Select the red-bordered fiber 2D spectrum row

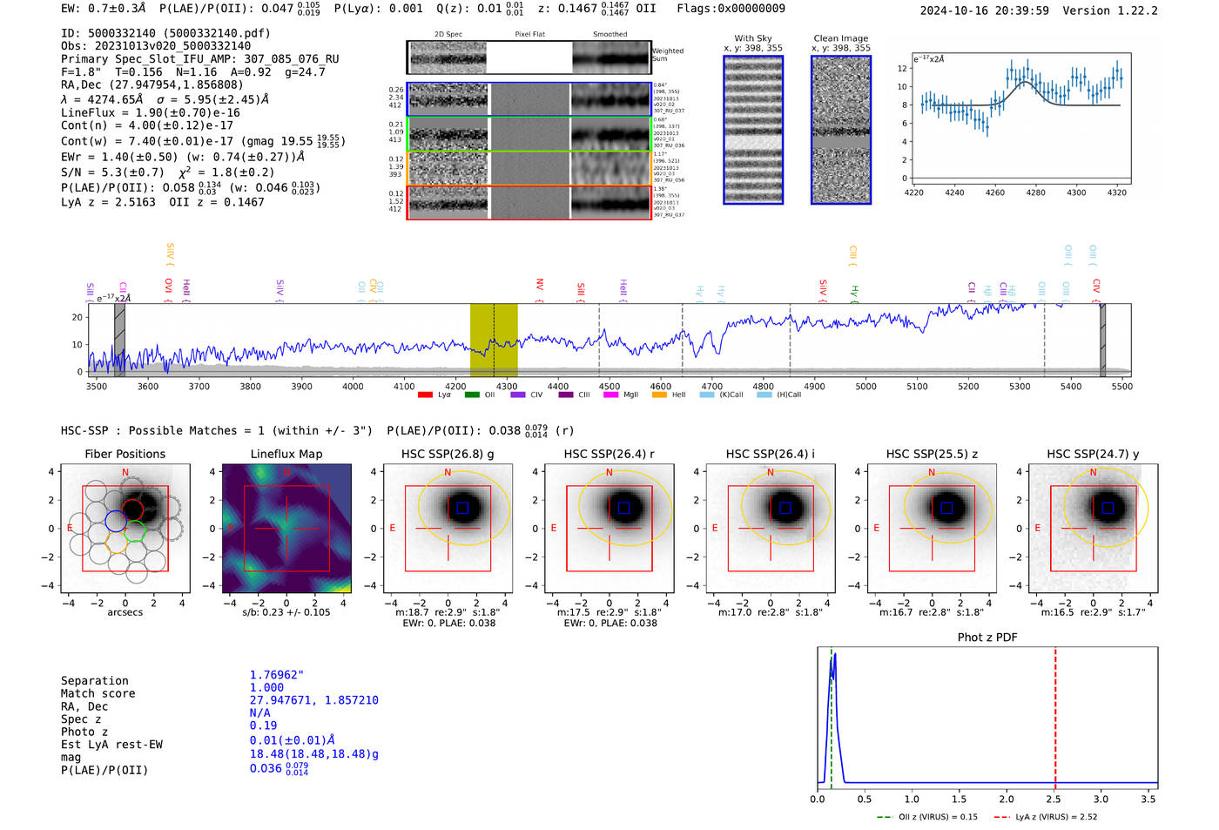(x=529, y=202)
